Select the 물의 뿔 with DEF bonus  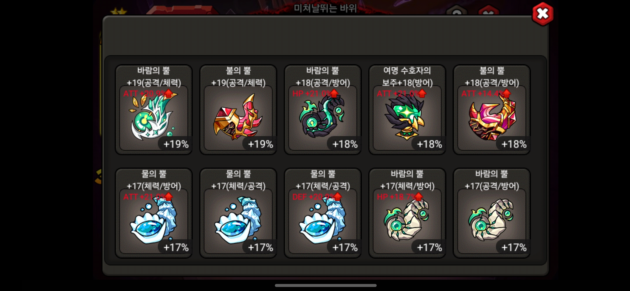pos(323,213)
